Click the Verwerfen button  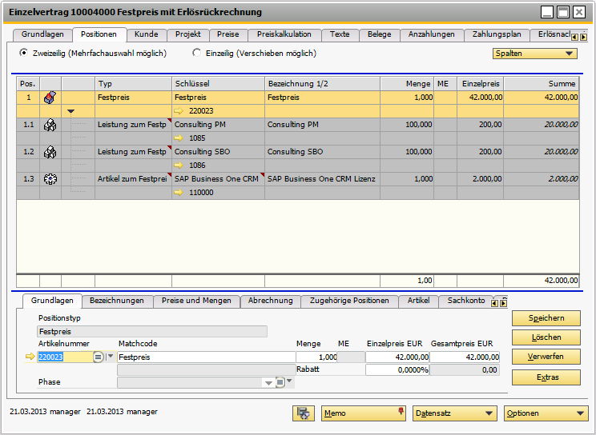546,357
